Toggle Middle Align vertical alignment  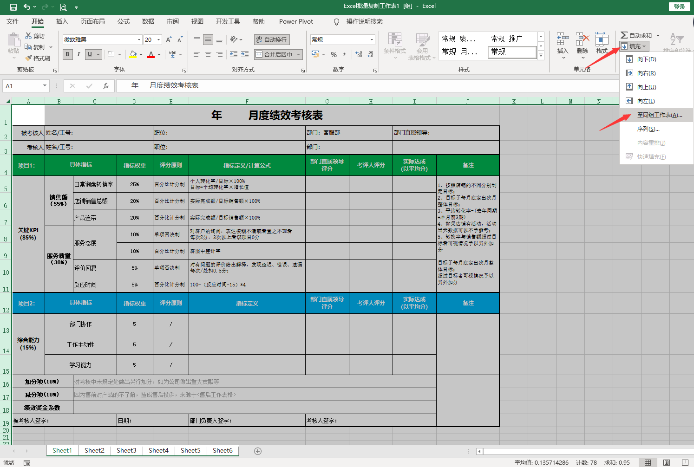click(x=208, y=39)
